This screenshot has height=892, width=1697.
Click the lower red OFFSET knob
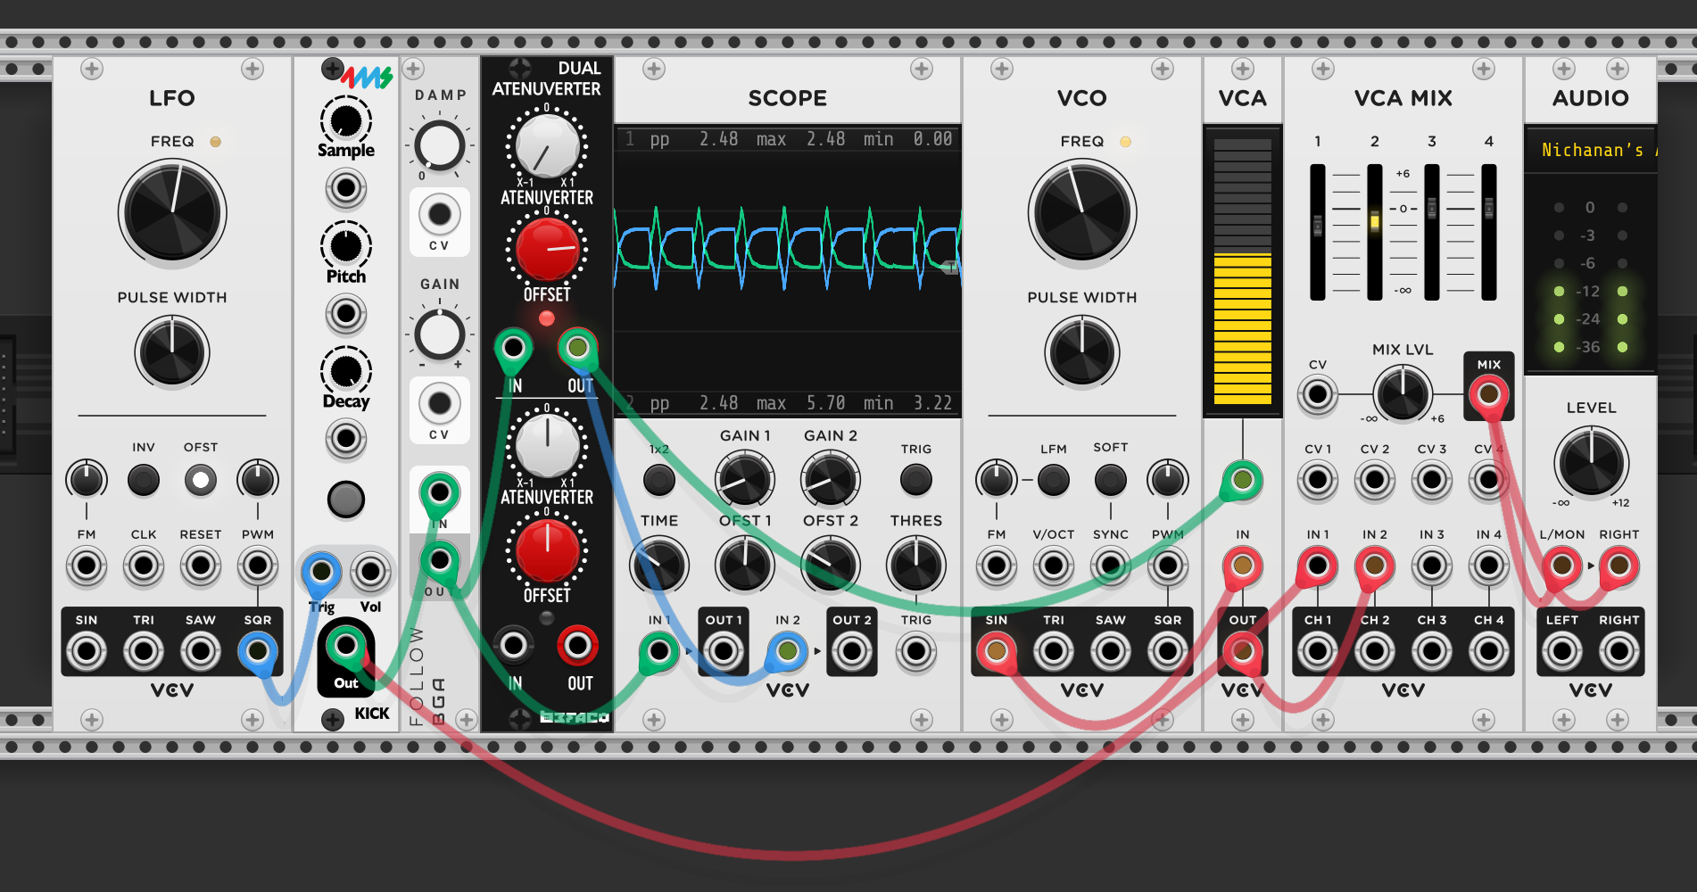[547, 550]
